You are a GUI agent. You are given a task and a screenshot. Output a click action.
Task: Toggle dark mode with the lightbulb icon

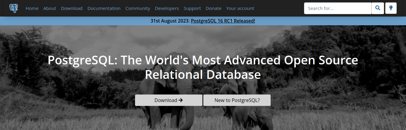point(391,8)
